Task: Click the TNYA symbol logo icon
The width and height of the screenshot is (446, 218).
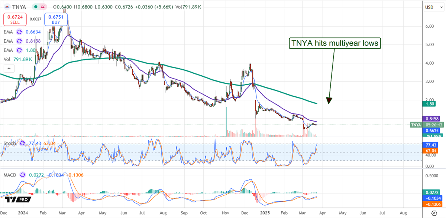Action: pos(6,7)
